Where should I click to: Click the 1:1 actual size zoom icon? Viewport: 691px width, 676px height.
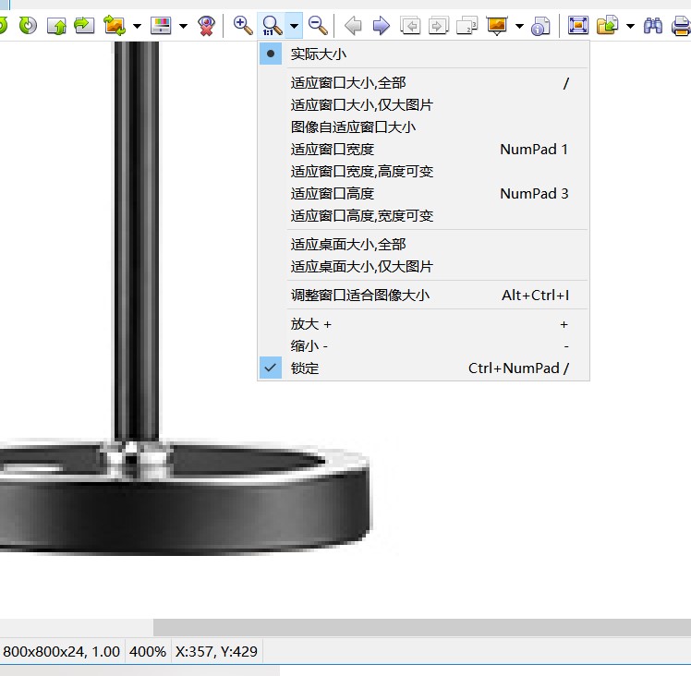pos(272,26)
